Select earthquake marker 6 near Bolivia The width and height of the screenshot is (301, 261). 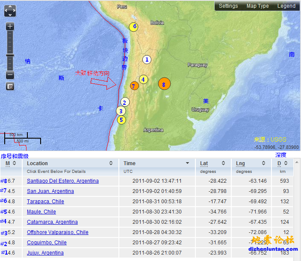click(x=133, y=27)
